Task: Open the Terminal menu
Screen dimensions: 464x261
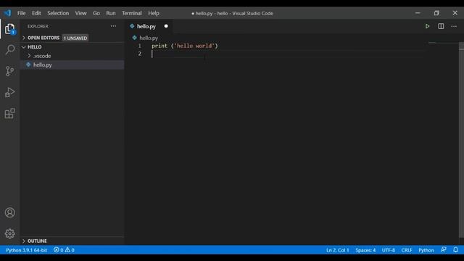Action: [x=132, y=13]
